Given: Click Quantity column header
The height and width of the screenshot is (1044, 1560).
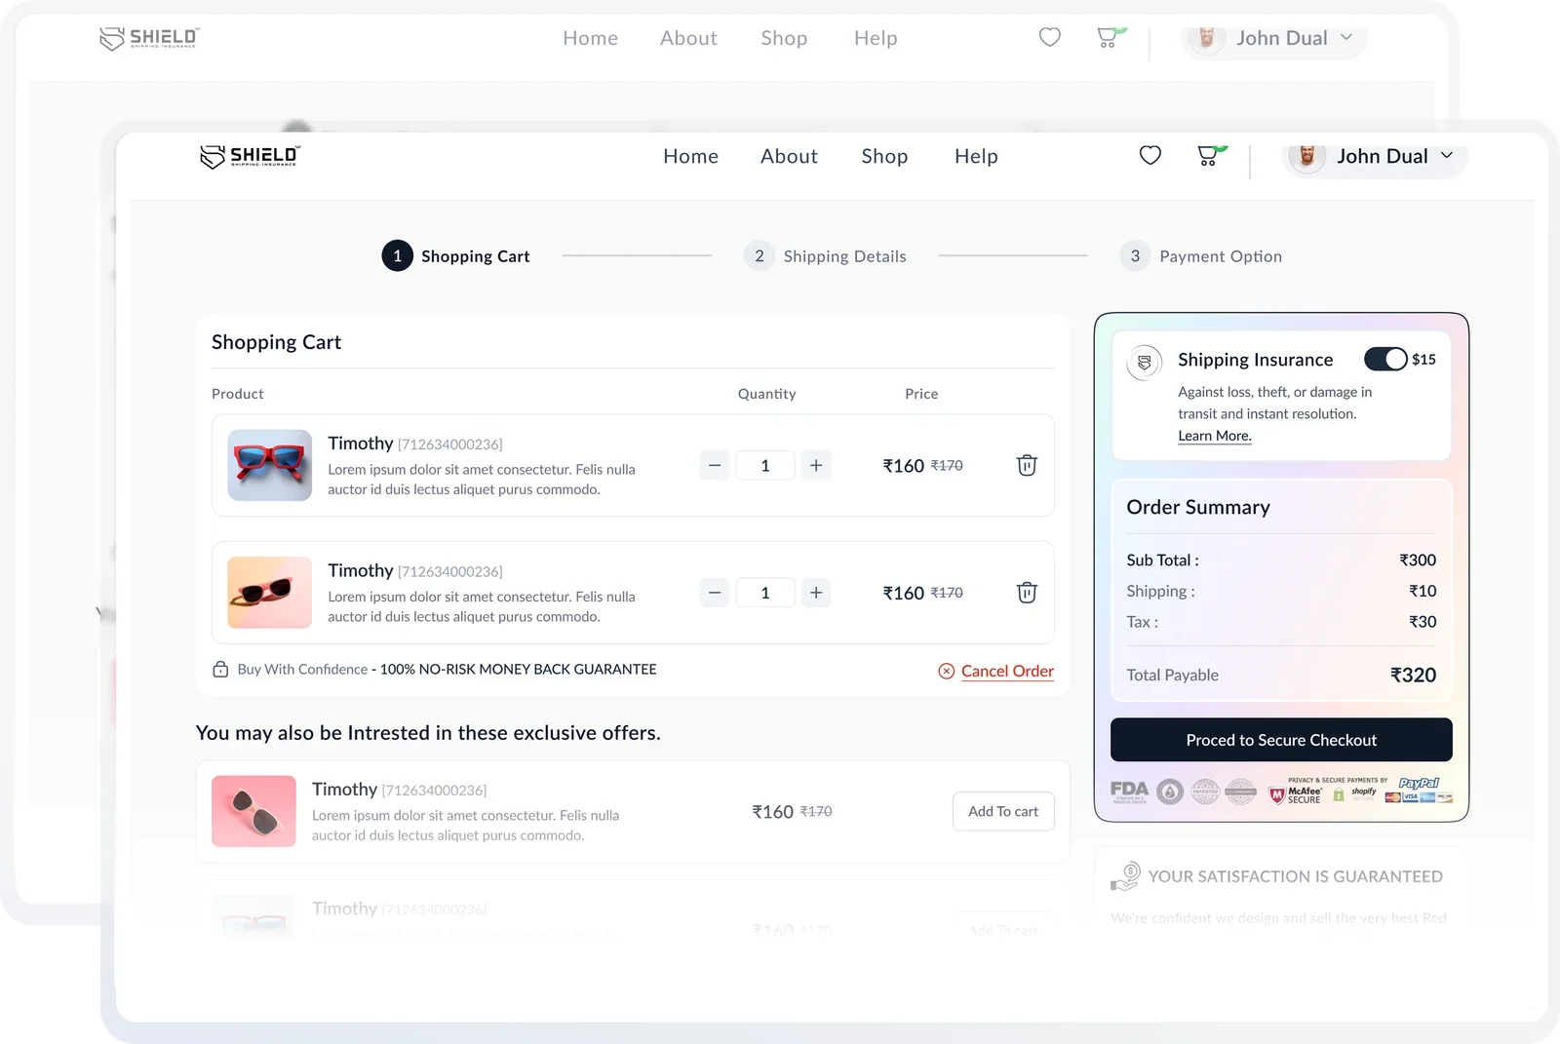Looking at the screenshot, I should click(x=766, y=394).
